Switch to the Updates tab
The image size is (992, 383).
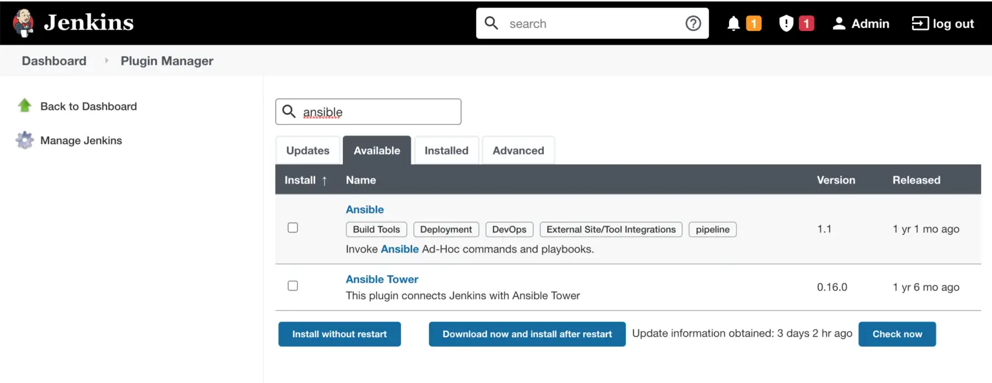pyautogui.click(x=308, y=150)
